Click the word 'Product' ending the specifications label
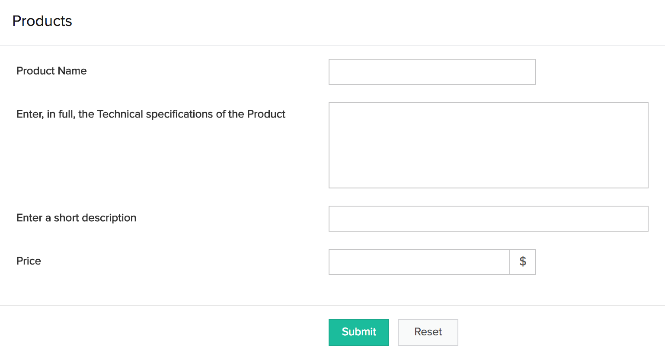 click(x=266, y=114)
